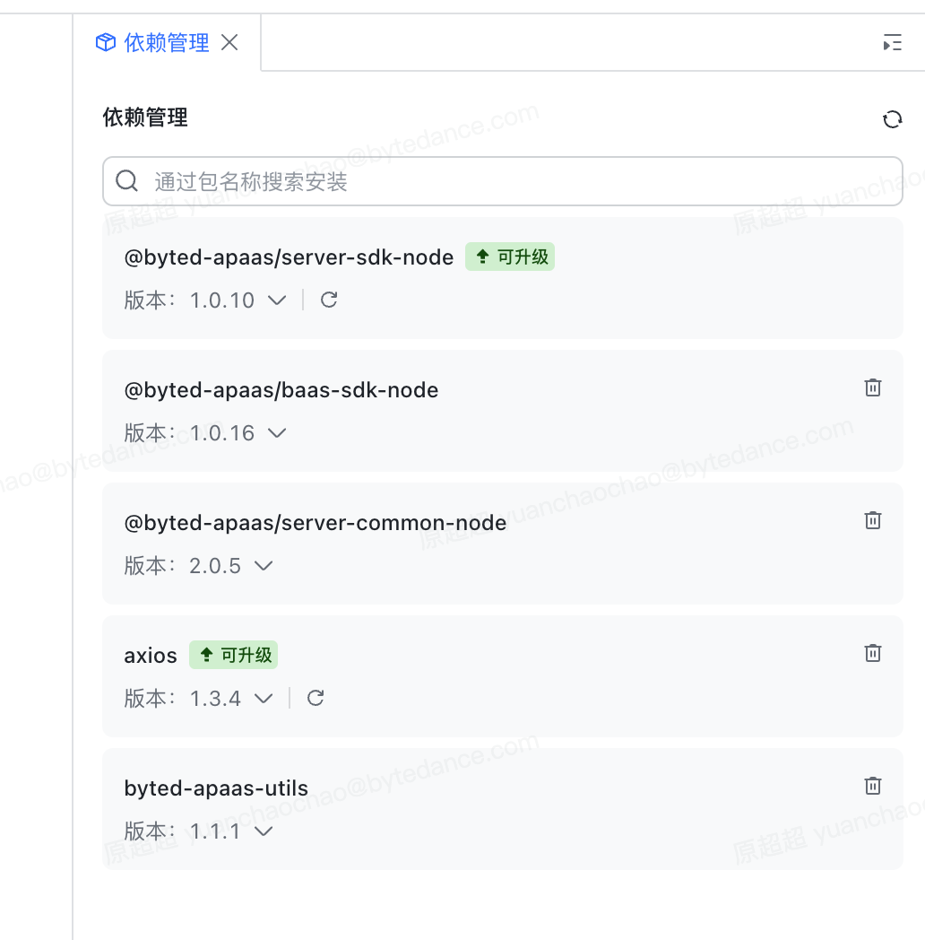Click the search magnifier icon
The height and width of the screenshot is (940, 925).
126,180
